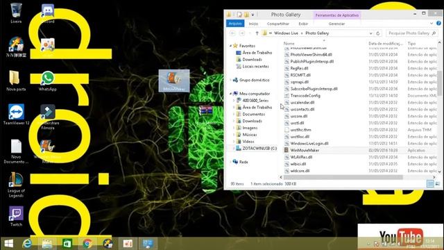Sort files by Tipo column
This screenshot has height=250, width=444.
[x=411, y=43]
